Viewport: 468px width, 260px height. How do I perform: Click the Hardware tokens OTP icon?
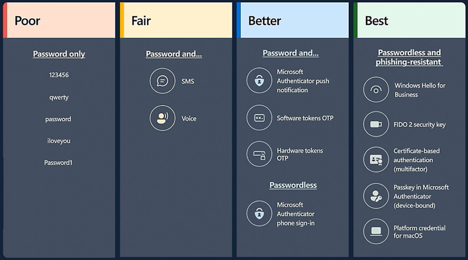tap(259, 154)
